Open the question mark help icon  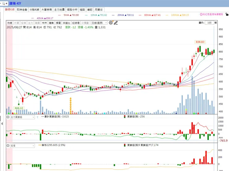[37, 117]
